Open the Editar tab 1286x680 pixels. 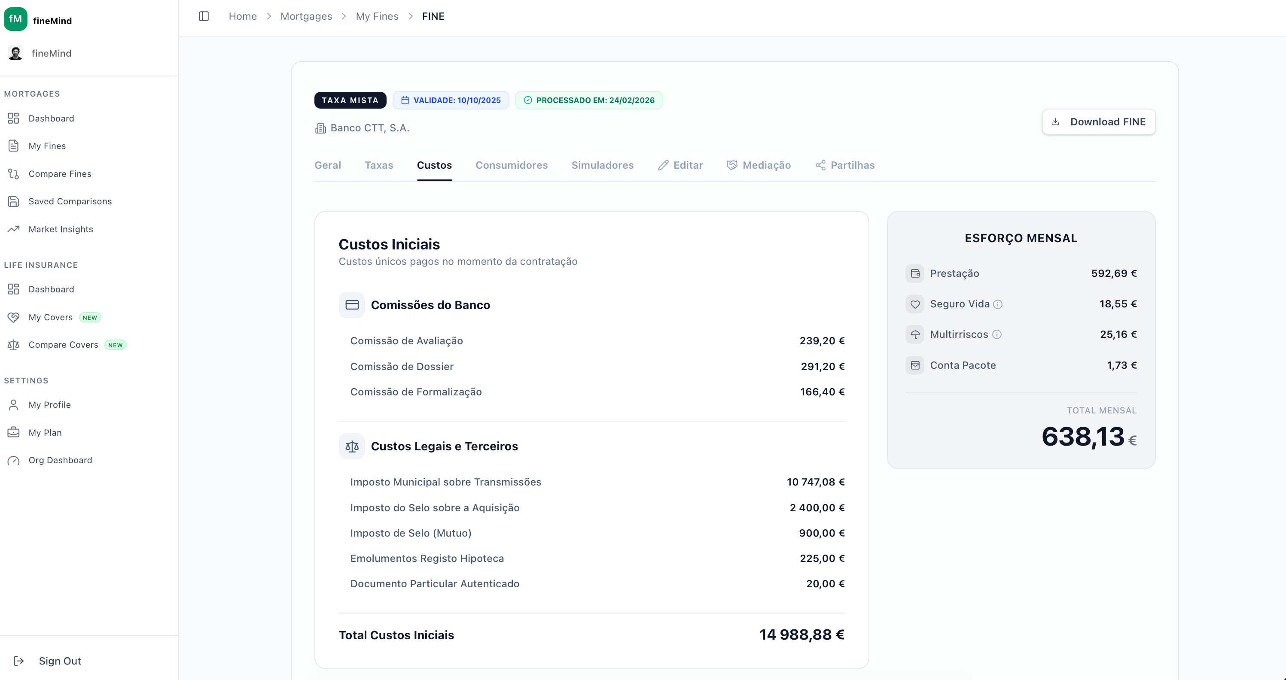point(680,165)
